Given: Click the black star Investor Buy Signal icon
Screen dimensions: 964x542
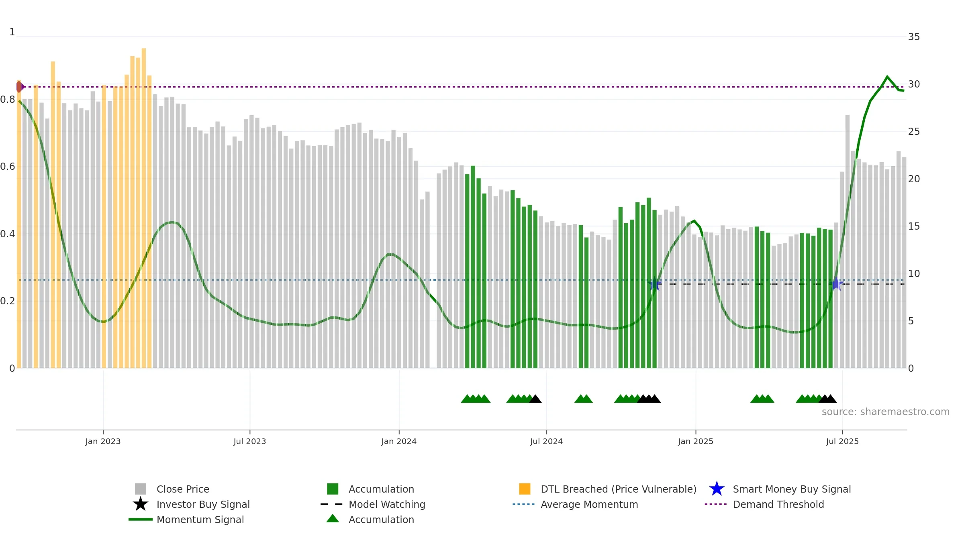Looking at the screenshot, I should (x=141, y=504).
